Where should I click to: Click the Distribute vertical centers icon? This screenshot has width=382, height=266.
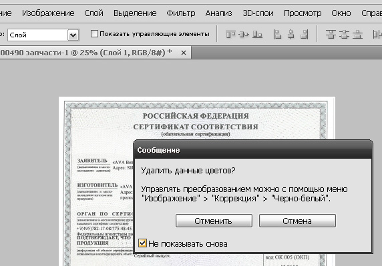pyautogui.click(x=344, y=34)
